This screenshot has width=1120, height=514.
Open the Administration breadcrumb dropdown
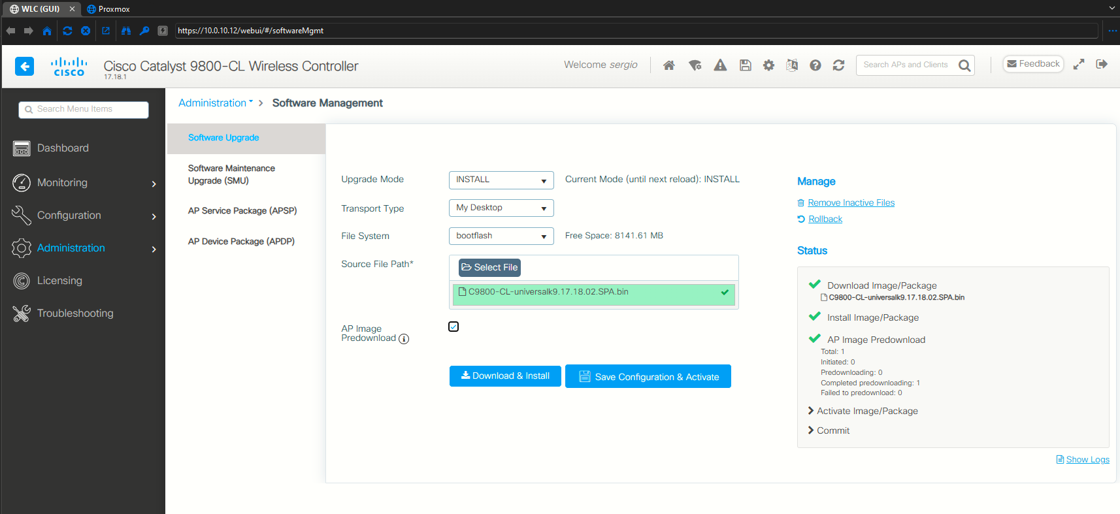click(216, 103)
